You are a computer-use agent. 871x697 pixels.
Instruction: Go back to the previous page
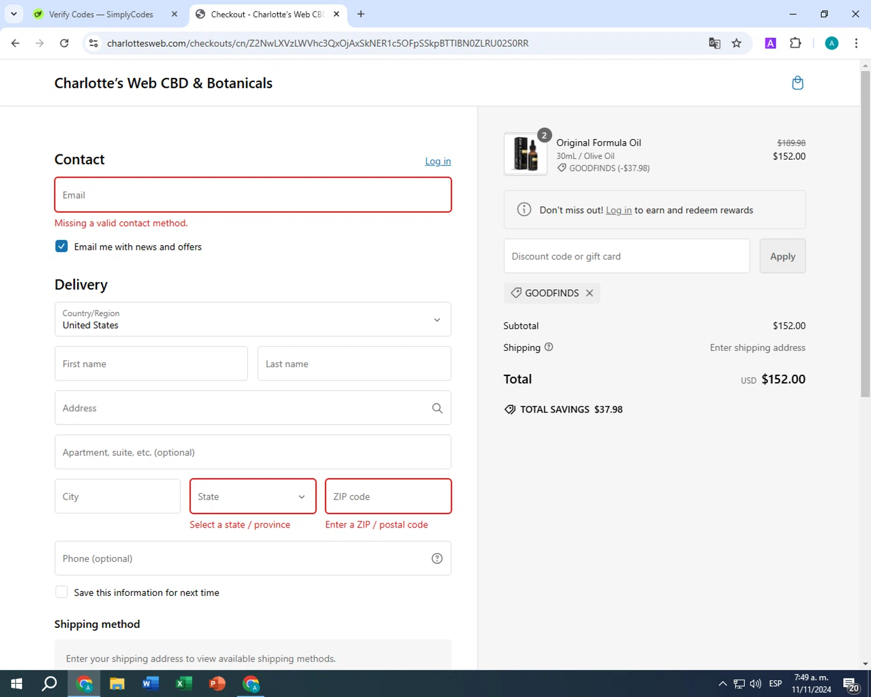16,44
